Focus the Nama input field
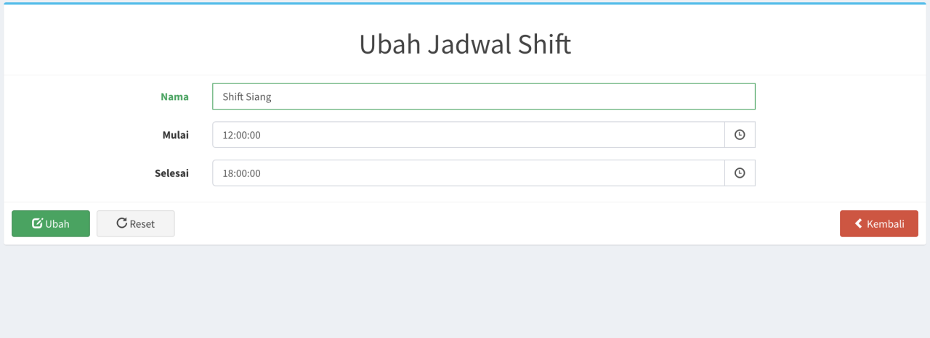Screen dimensions: 930x338 (483, 96)
